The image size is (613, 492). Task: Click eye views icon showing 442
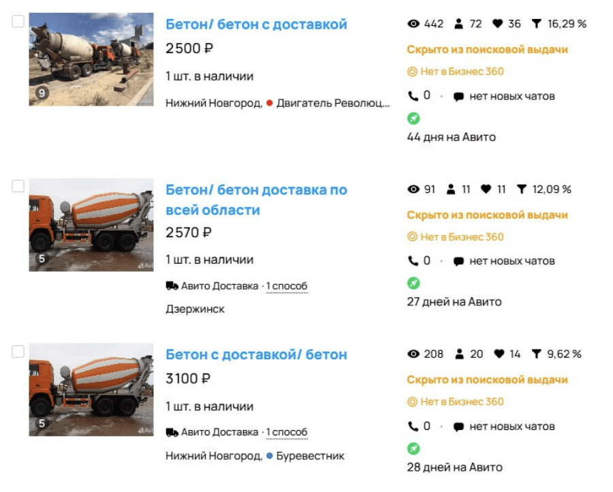413,24
